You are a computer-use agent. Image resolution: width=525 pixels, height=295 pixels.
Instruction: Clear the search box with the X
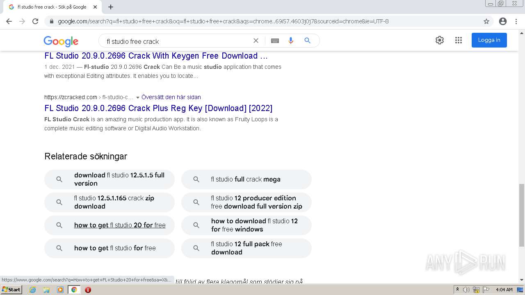tap(256, 41)
